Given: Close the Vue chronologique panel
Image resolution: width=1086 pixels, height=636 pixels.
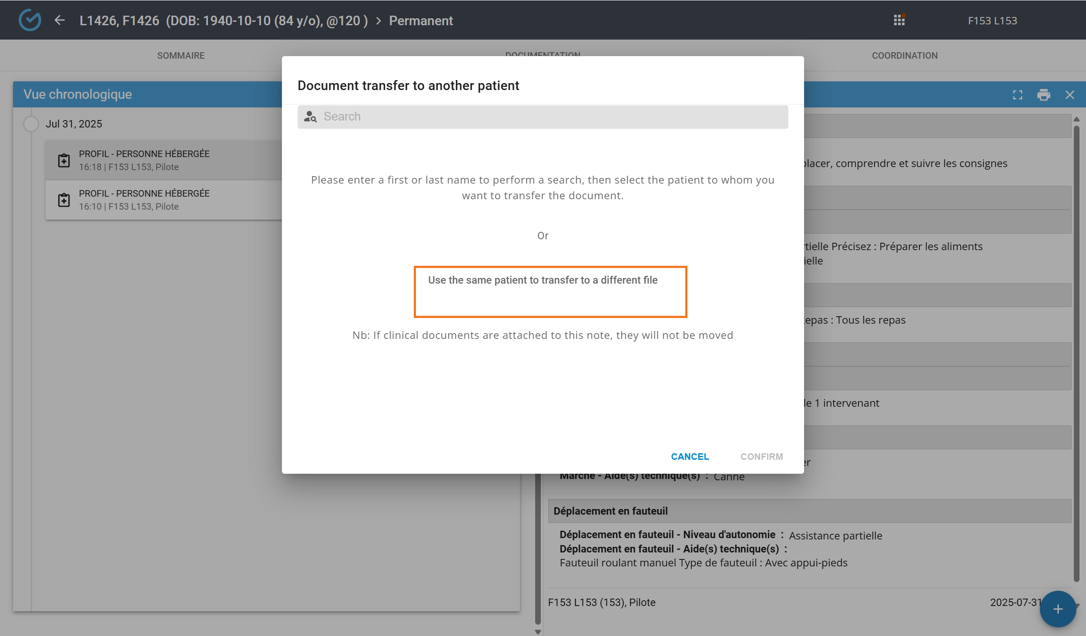Looking at the screenshot, I should pos(1070,95).
